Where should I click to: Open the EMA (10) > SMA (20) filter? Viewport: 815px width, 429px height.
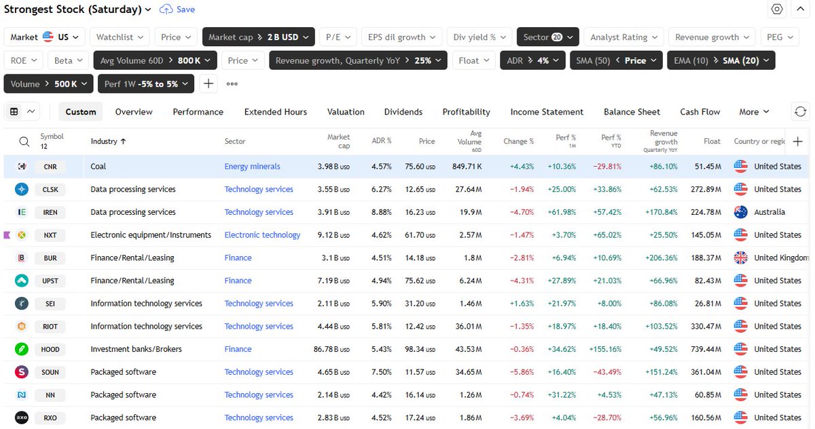721,60
